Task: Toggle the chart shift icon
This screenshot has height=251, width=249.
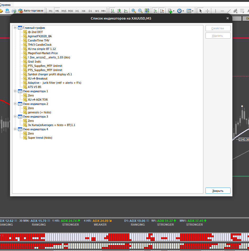Action: tap(162, 11)
